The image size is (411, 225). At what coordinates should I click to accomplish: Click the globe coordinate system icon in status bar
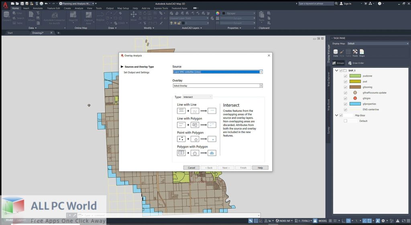point(277,221)
